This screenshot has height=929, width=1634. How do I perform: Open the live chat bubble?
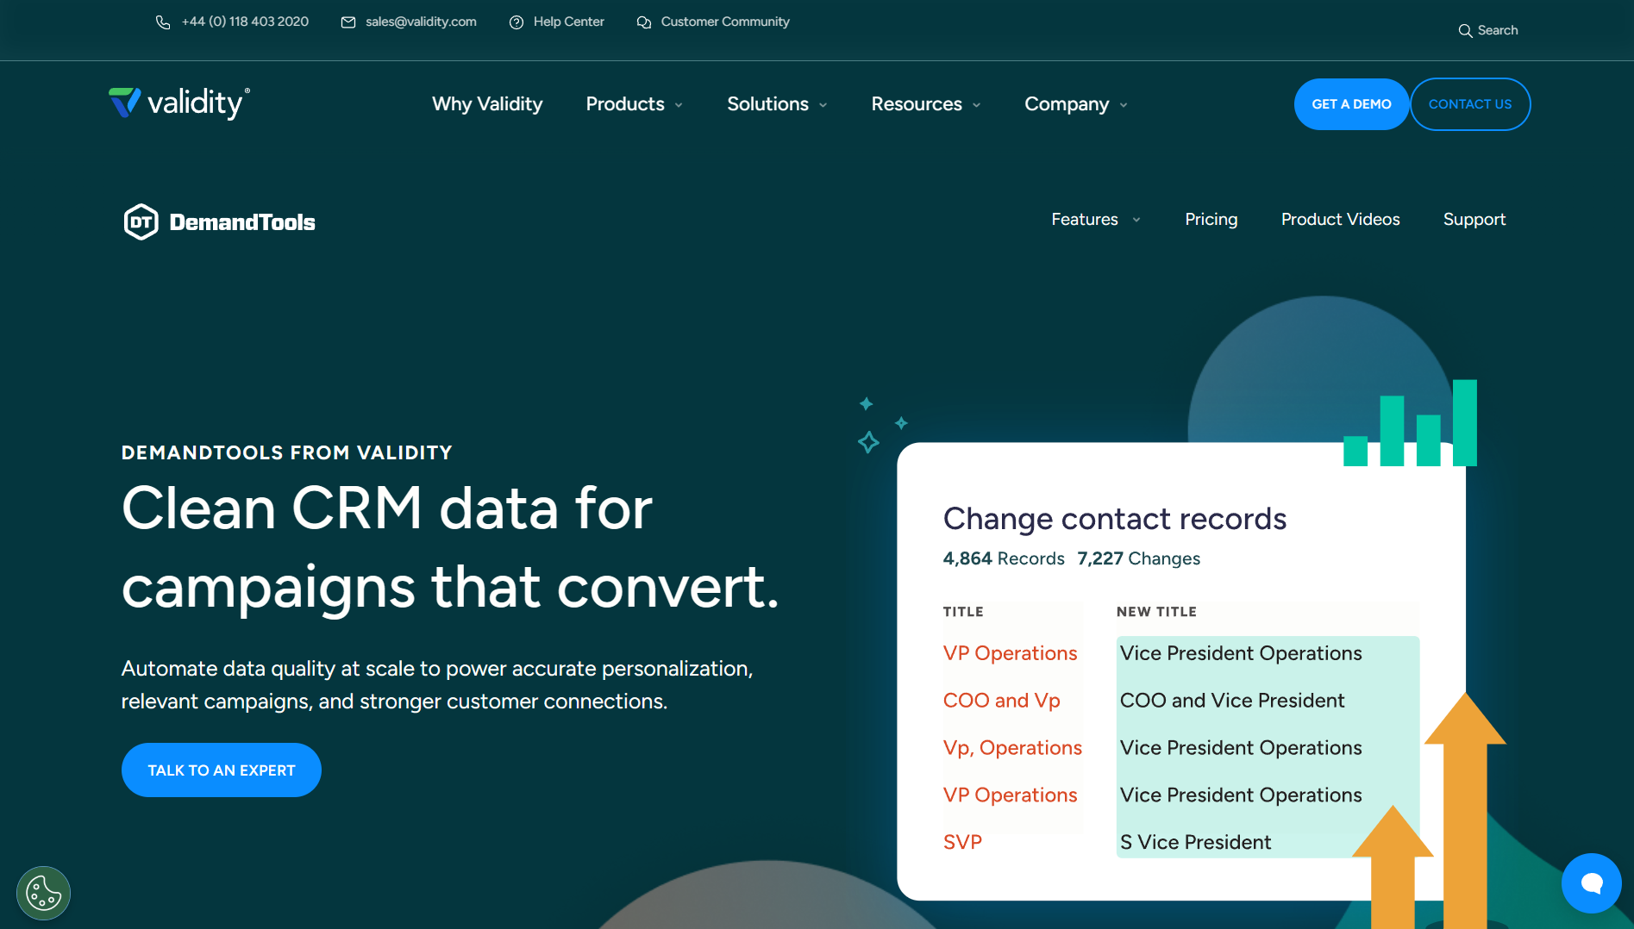1592,883
